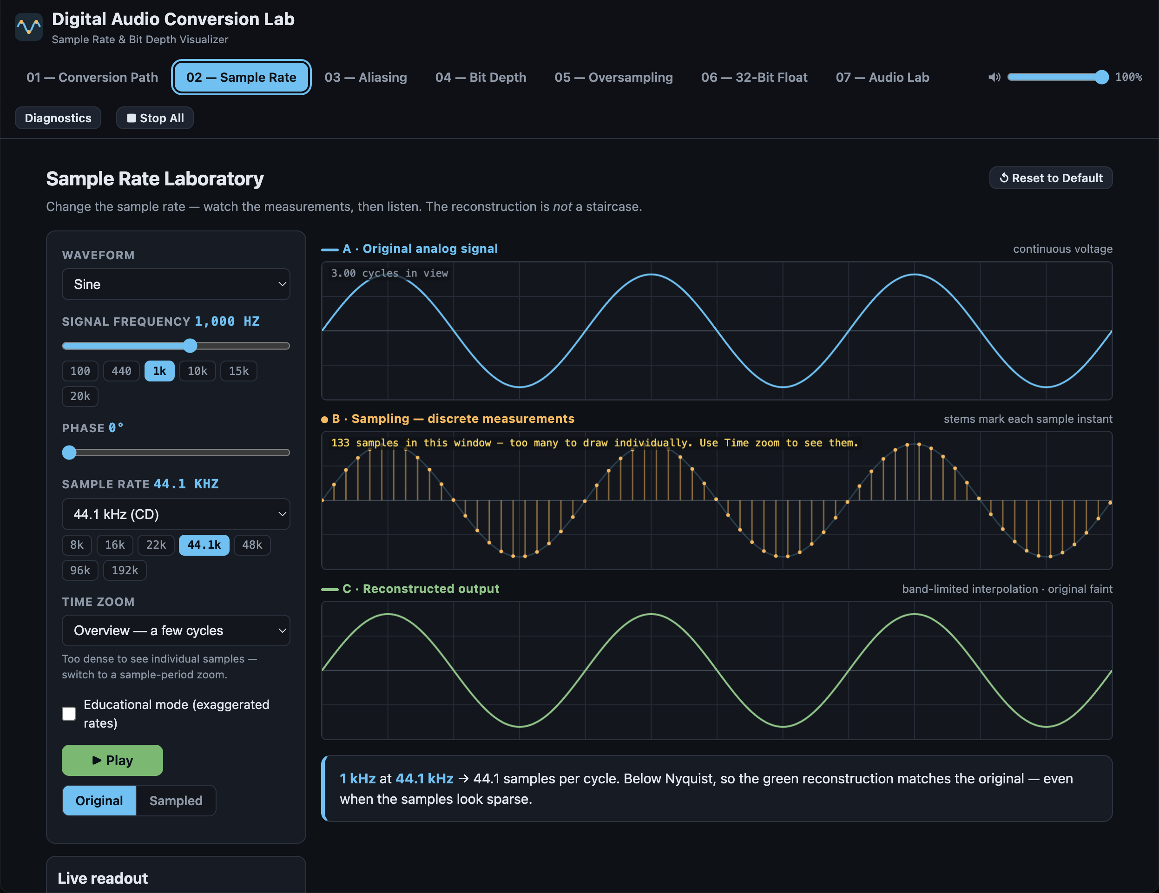Switch playback source to Sampled
1159x893 pixels.
tap(176, 800)
